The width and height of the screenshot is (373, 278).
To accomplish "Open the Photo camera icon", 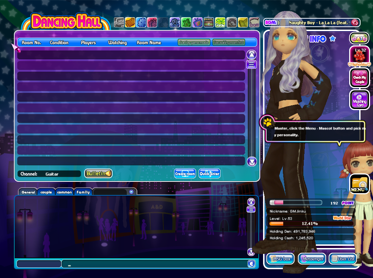I will tap(209, 23).
